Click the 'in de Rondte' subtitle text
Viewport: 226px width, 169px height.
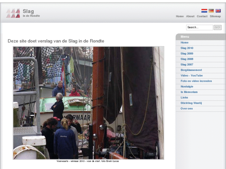[31, 16]
